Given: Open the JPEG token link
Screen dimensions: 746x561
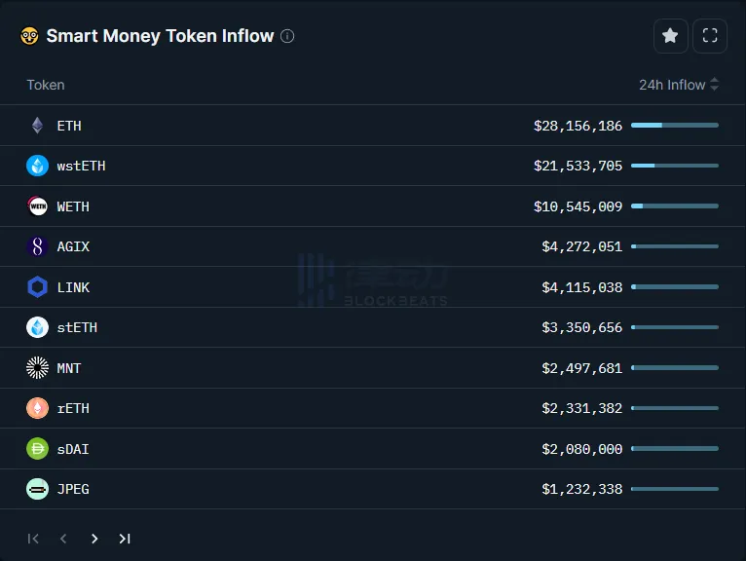Looking at the screenshot, I should [x=73, y=489].
